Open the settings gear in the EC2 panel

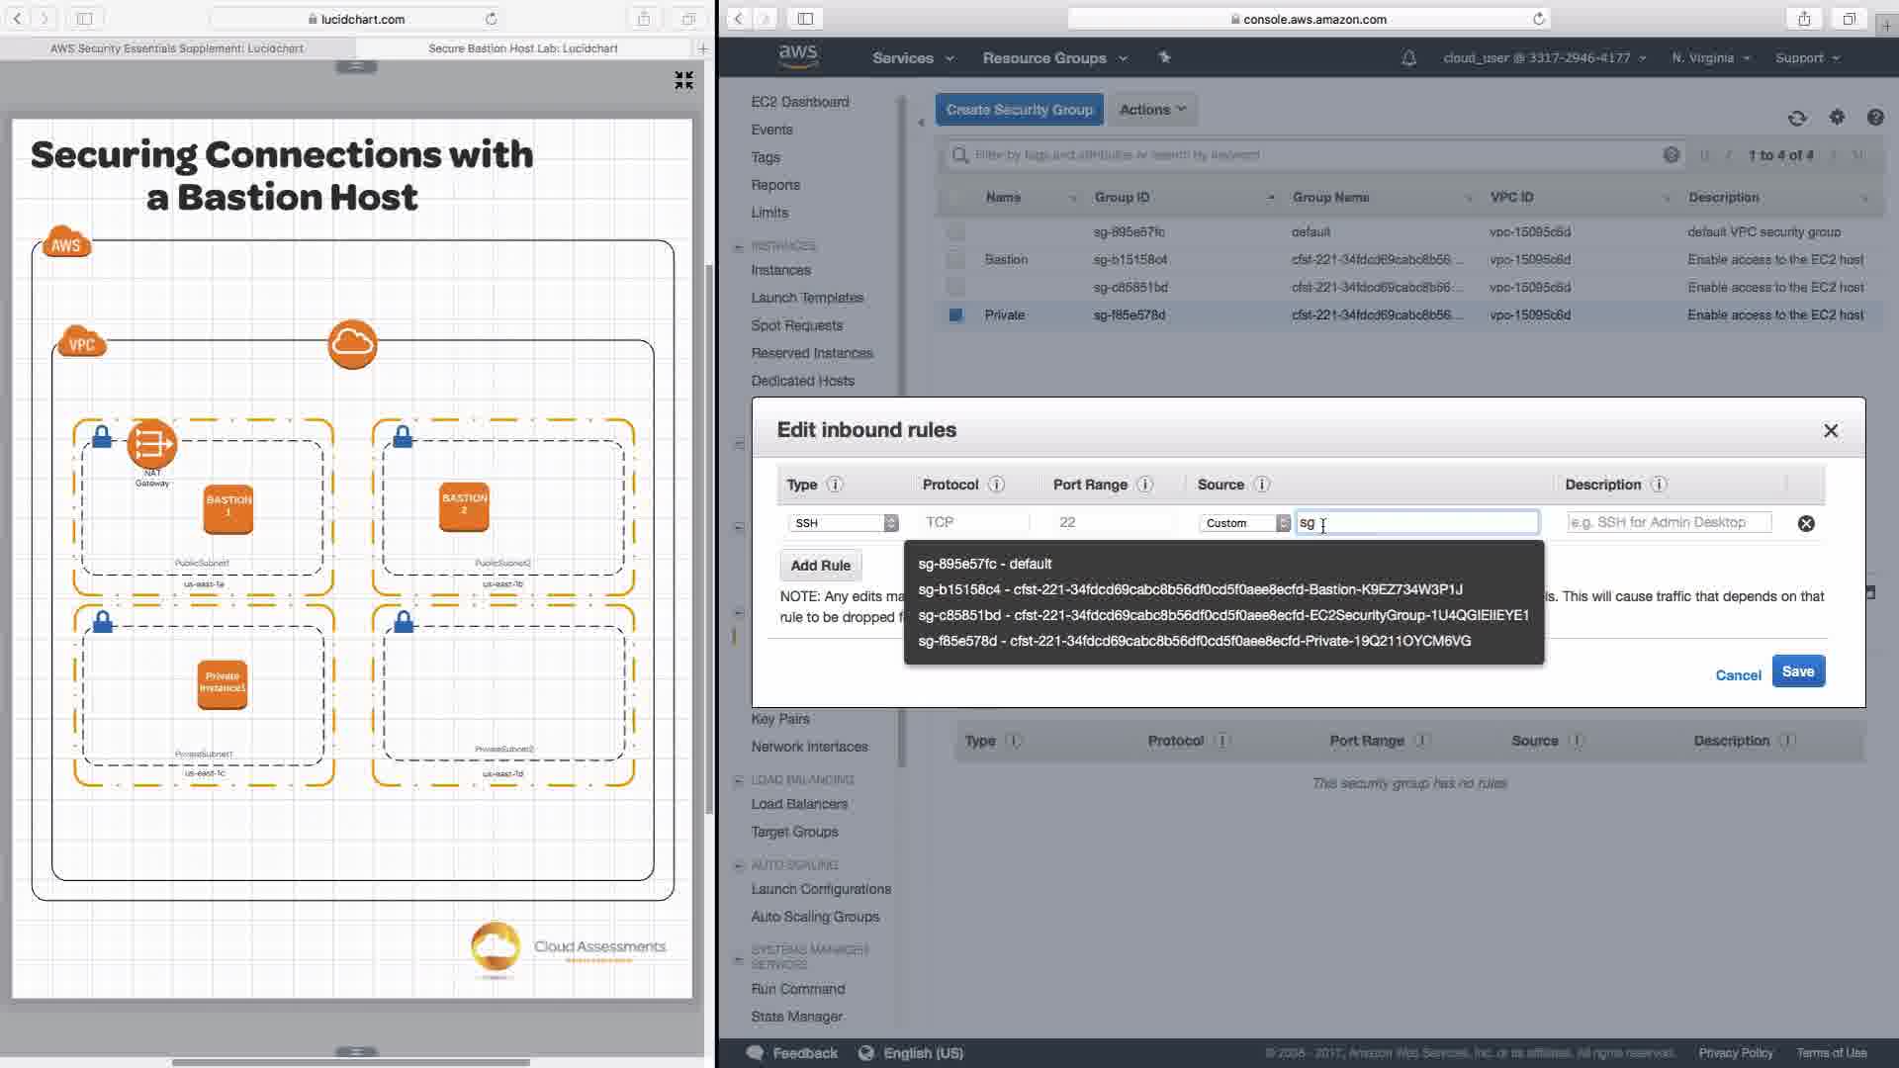click(1837, 118)
